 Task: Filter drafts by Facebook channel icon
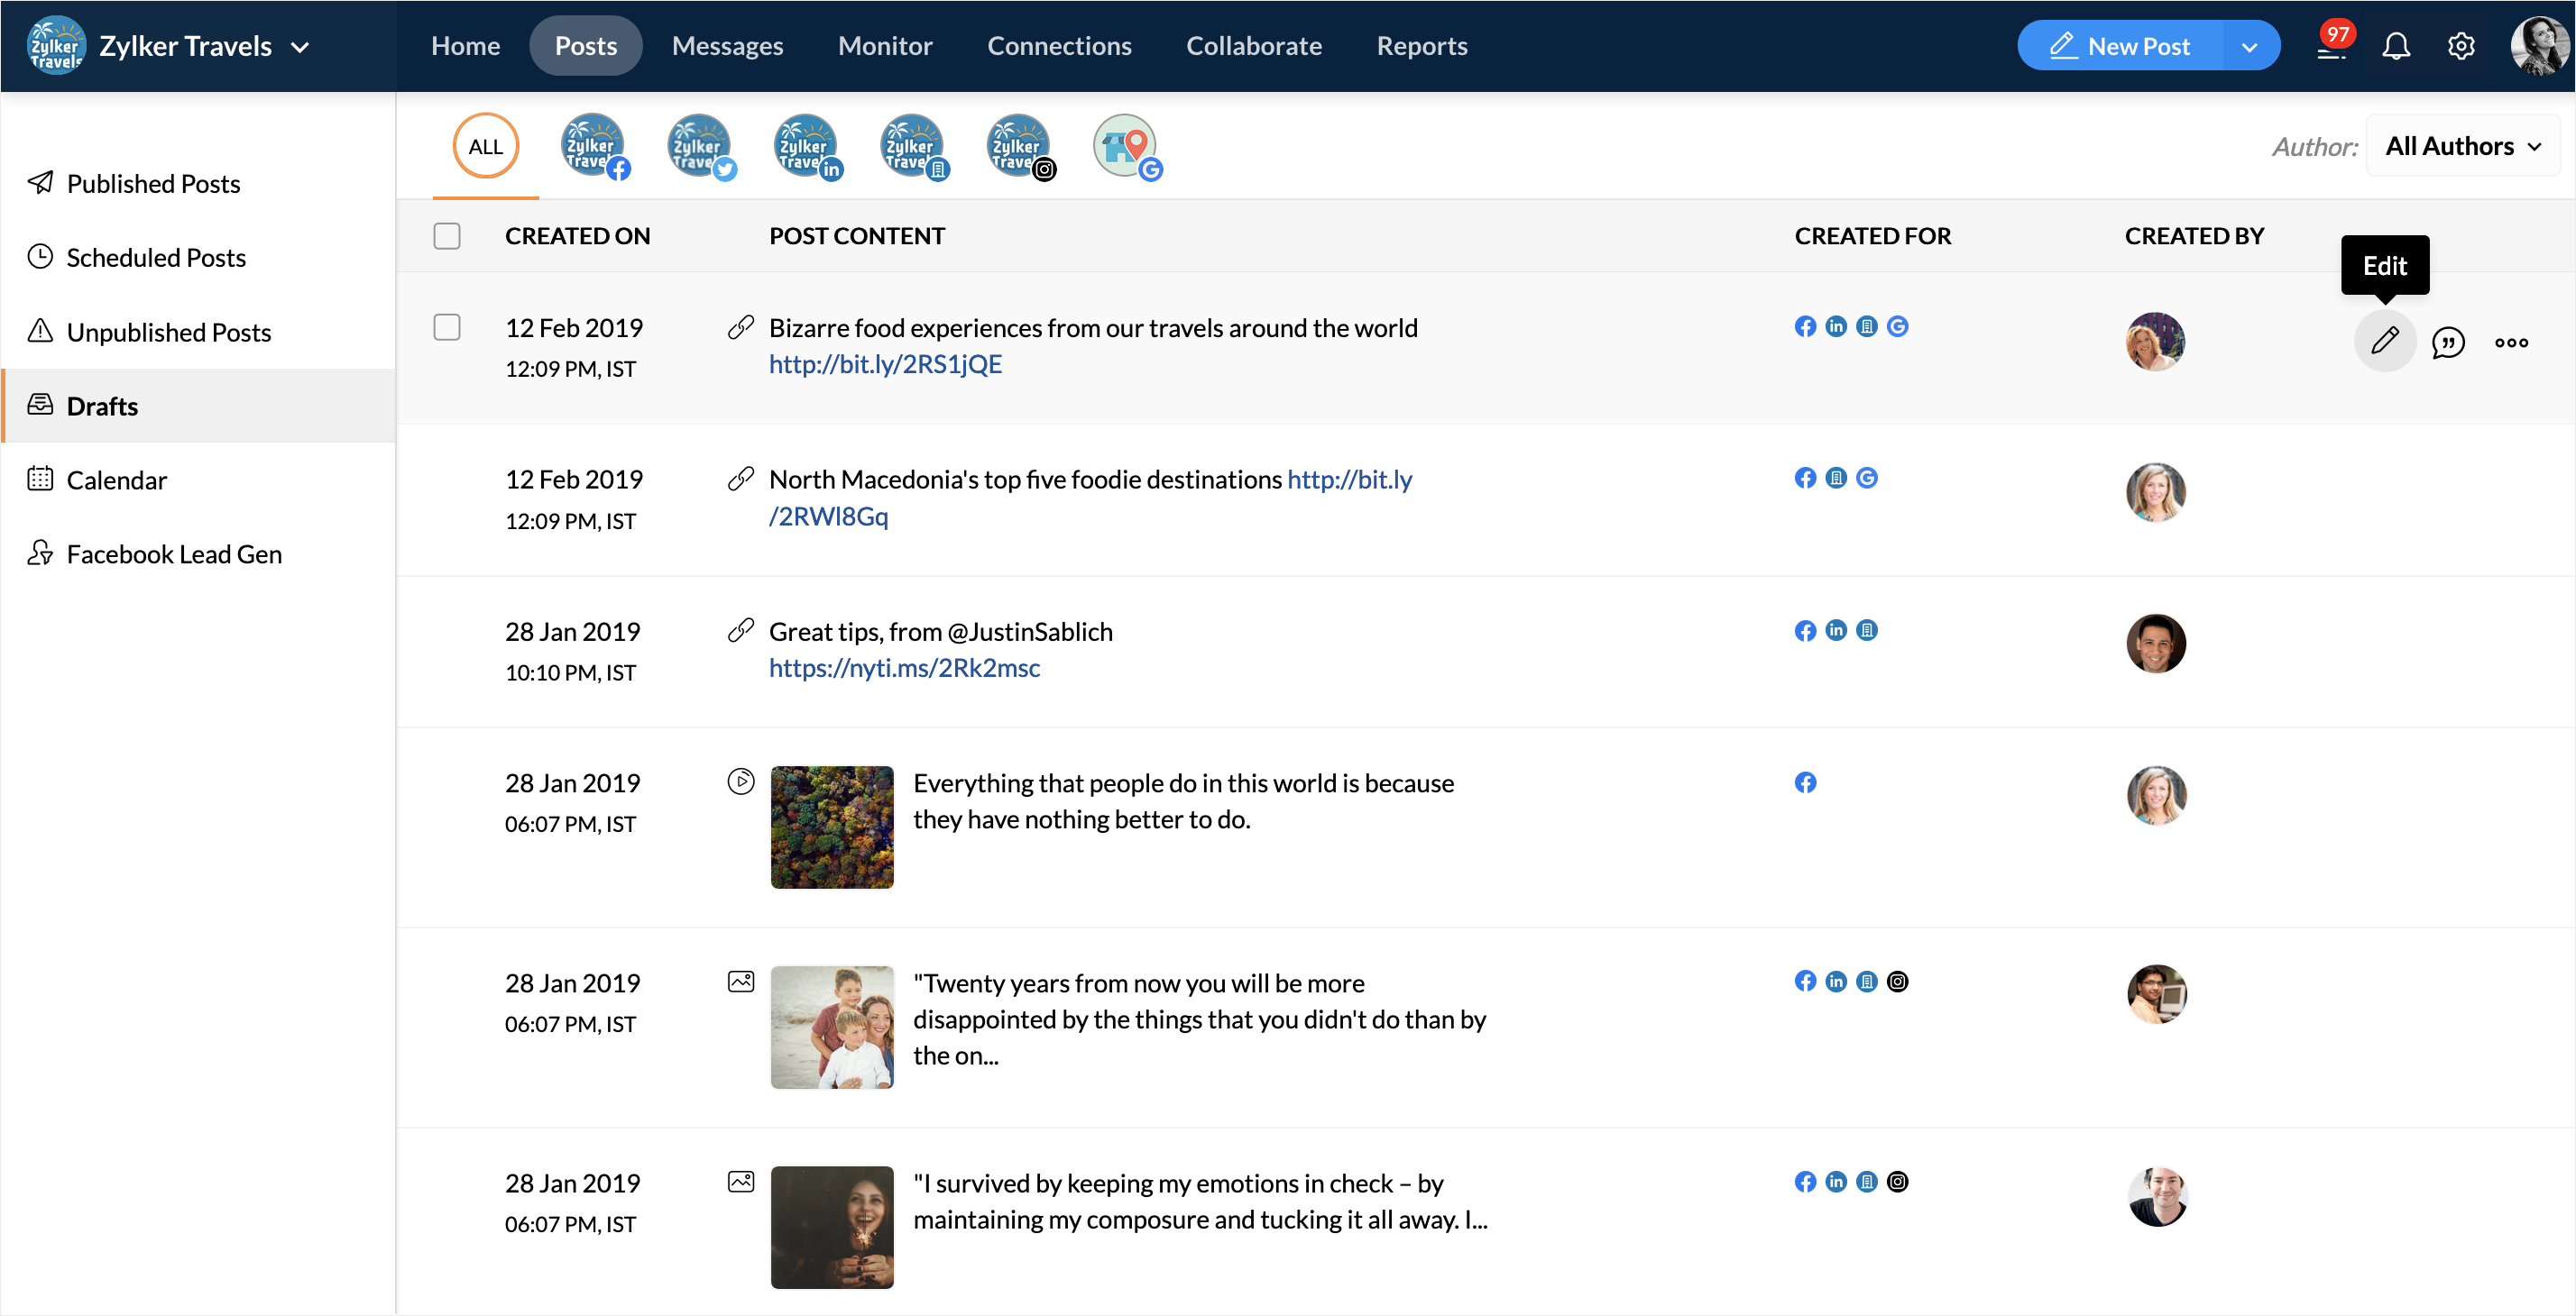tap(594, 146)
